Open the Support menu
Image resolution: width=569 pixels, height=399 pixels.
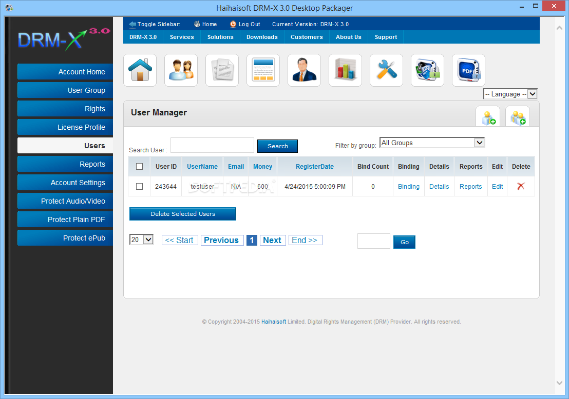pyautogui.click(x=386, y=37)
